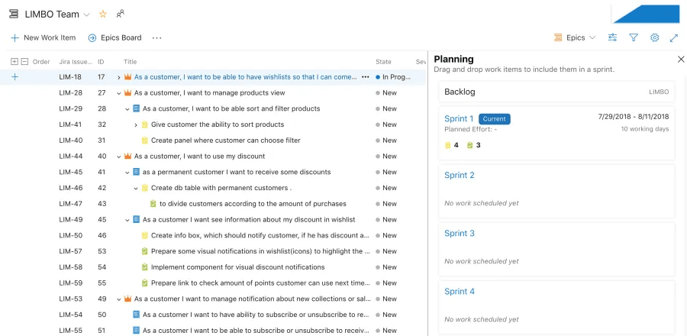The image size is (687, 336).
Task: Collapse the LIM-46 db table story
Action: (136, 188)
